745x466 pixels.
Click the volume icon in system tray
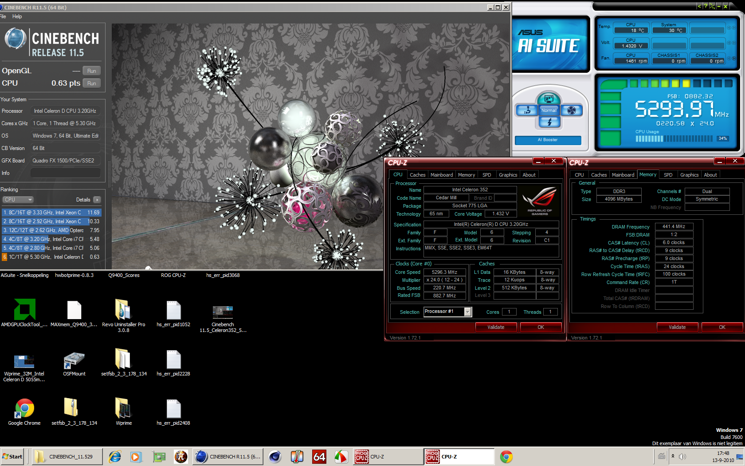[x=682, y=456]
